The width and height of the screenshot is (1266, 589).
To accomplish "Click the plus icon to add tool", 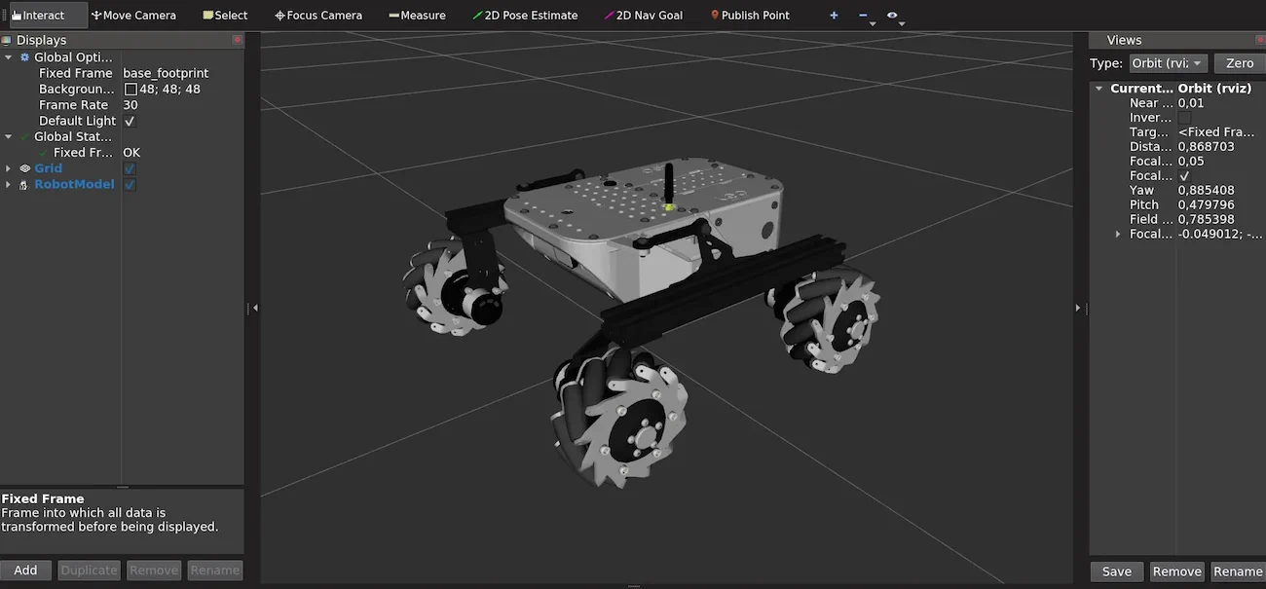I will (834, 16).
